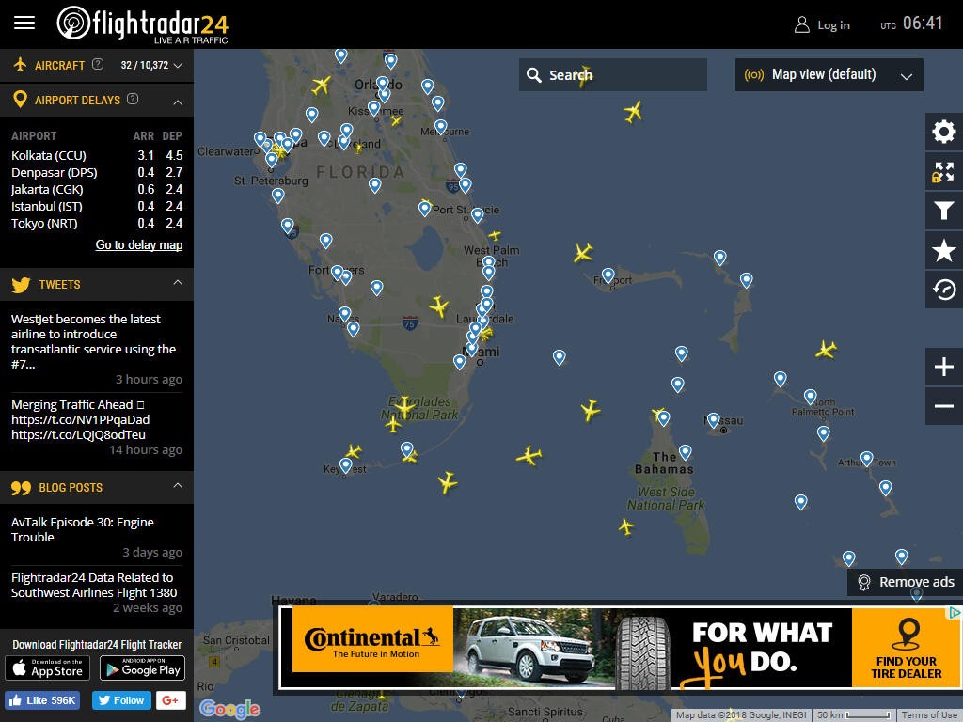
Task: Click the UTC 06:41 clock
Action: 911,24
